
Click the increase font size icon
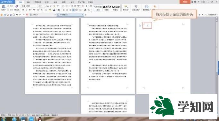48,6
